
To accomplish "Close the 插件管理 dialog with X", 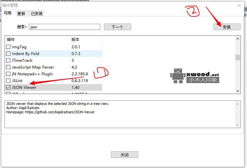I will pos(239,5).
